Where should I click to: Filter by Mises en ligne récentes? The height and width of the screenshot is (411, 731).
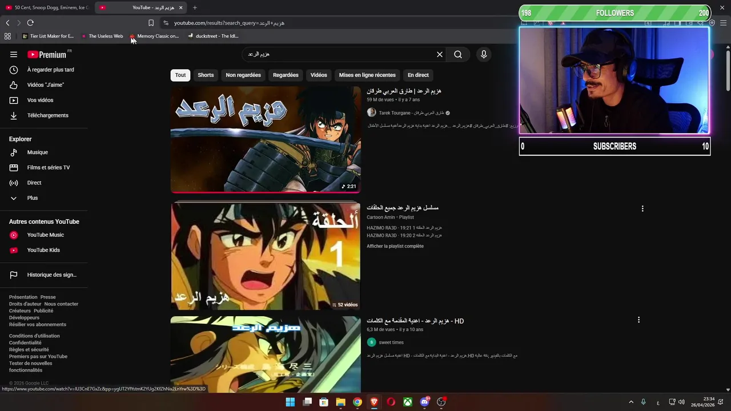(367, 75)
